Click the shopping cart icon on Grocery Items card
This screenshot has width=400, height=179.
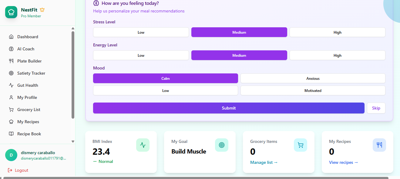(300, 145)
